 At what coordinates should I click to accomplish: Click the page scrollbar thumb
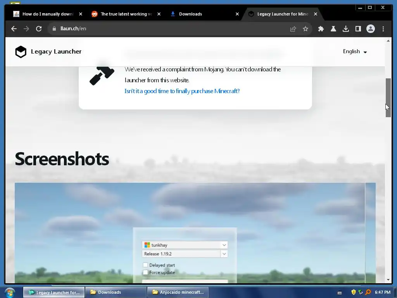coord(388,97)
